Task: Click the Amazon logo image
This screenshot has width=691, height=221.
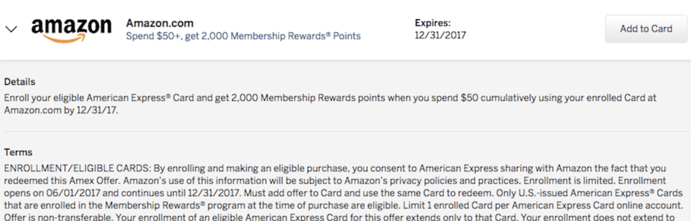Action: pos(71,31)
